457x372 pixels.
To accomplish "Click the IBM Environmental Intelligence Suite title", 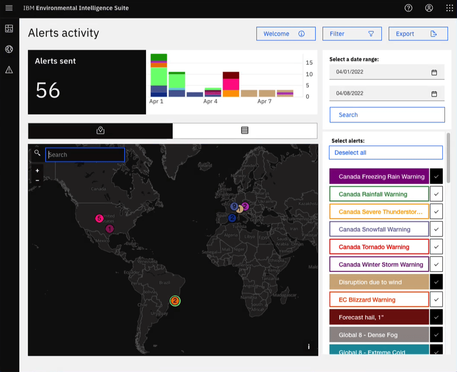I will [x=76, y=8].
